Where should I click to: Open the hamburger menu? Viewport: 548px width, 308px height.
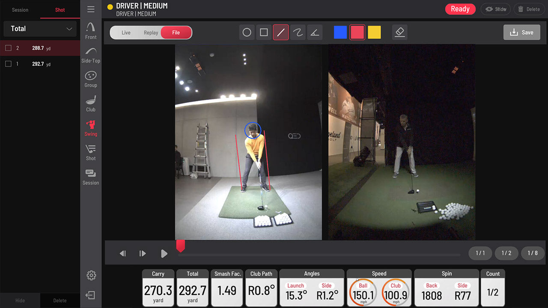pos(91,9)
